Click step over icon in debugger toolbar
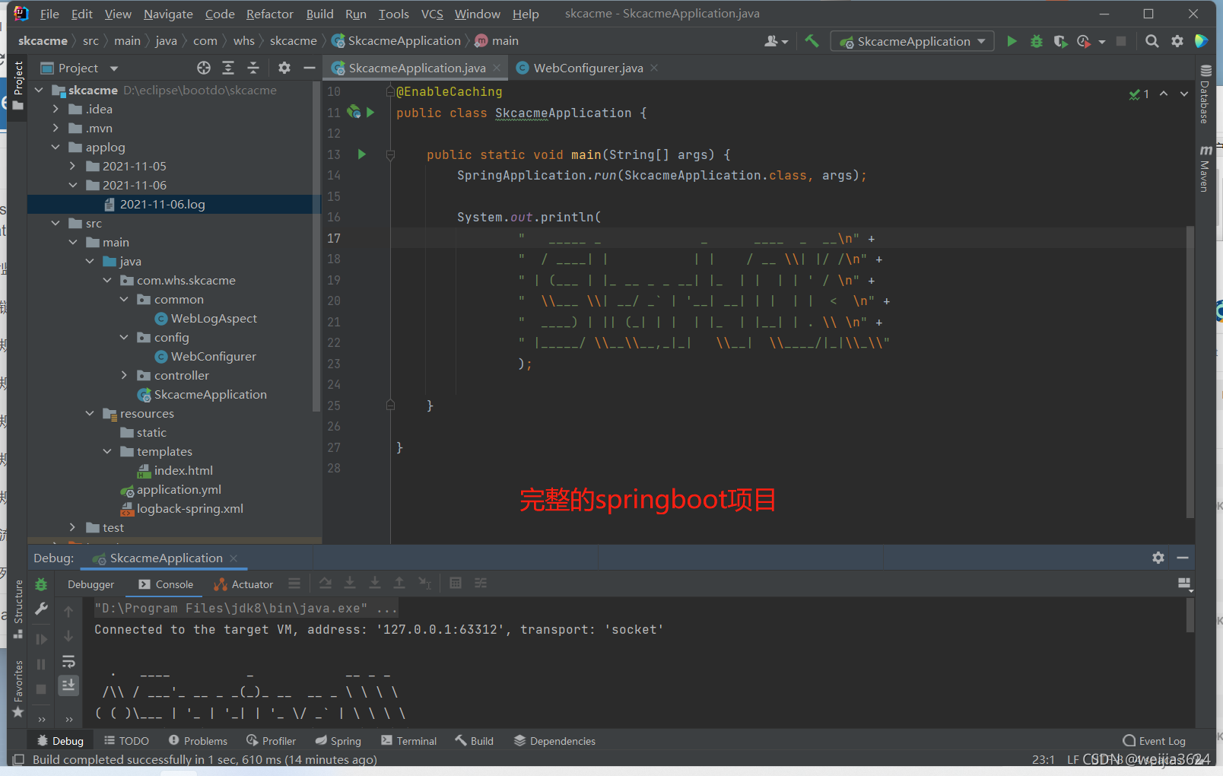The image size is (1223, 776). pos(326,584)
